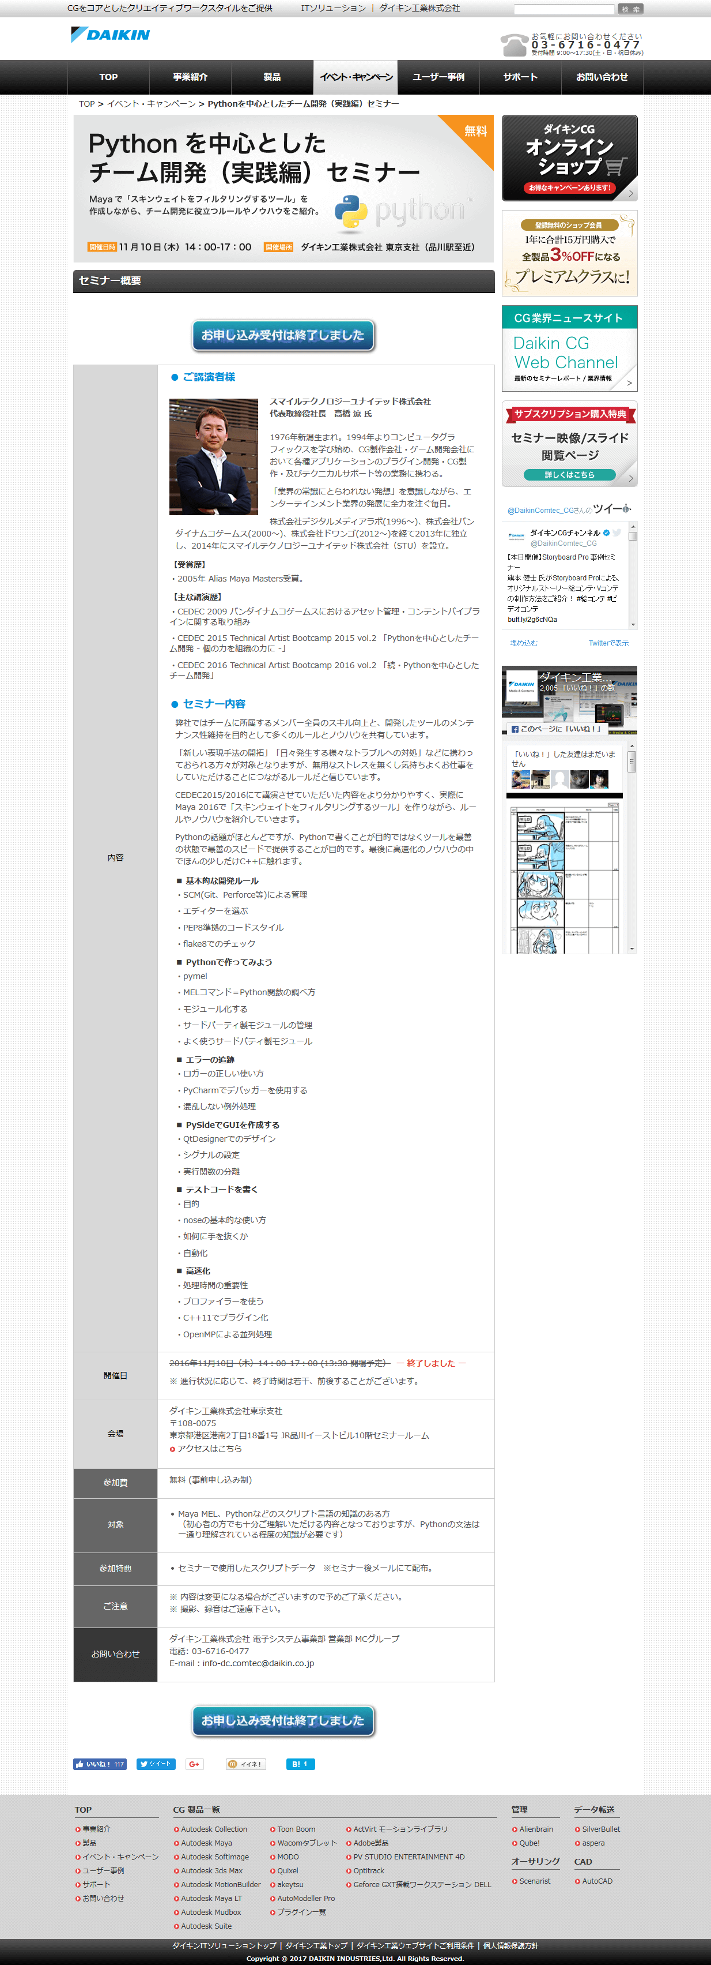Click TOP in the breadcrumb trail
The image size is (711, 1965).
pos(87,104)
